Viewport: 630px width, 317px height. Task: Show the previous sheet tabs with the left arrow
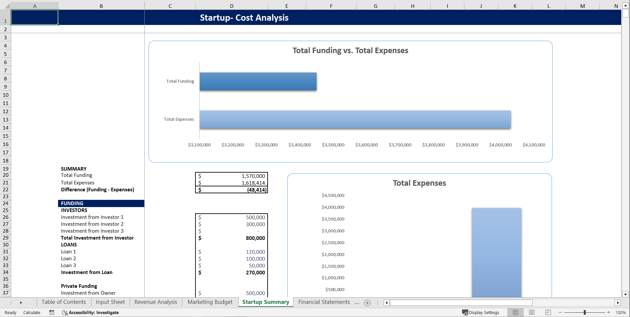pyautogui.click(x=11, y=303)
